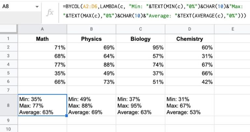The image size is (250, 132).
Task: Select column A header
Action: [42, 29]
